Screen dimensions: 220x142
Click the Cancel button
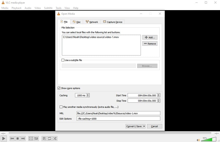click(x=155, y=126)
